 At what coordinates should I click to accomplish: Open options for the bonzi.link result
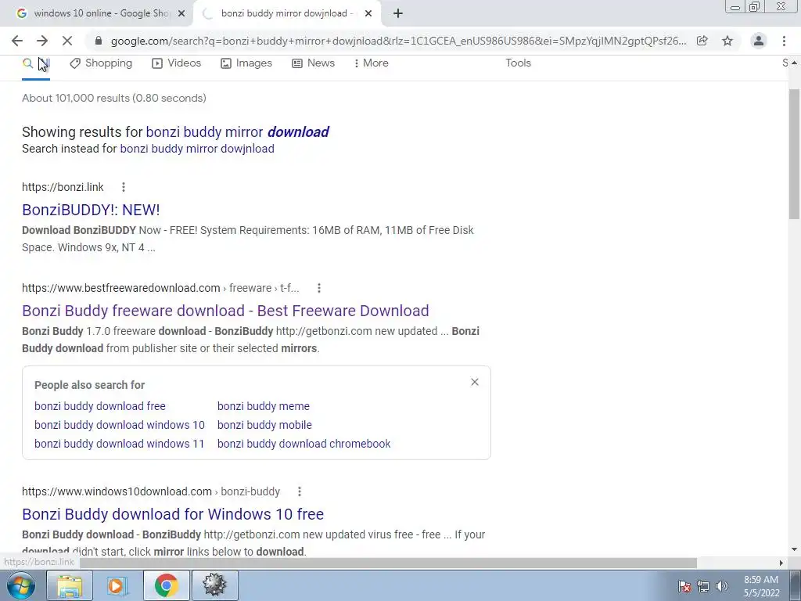tap(123, 187)
